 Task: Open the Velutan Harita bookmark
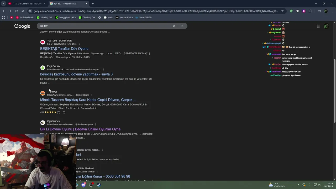[x=124, y=17]
